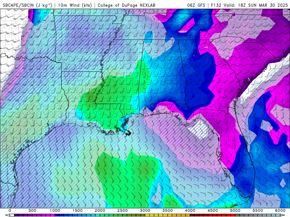
Task: Click the 5500 label on the color scale
Action: tap(258, 210)
